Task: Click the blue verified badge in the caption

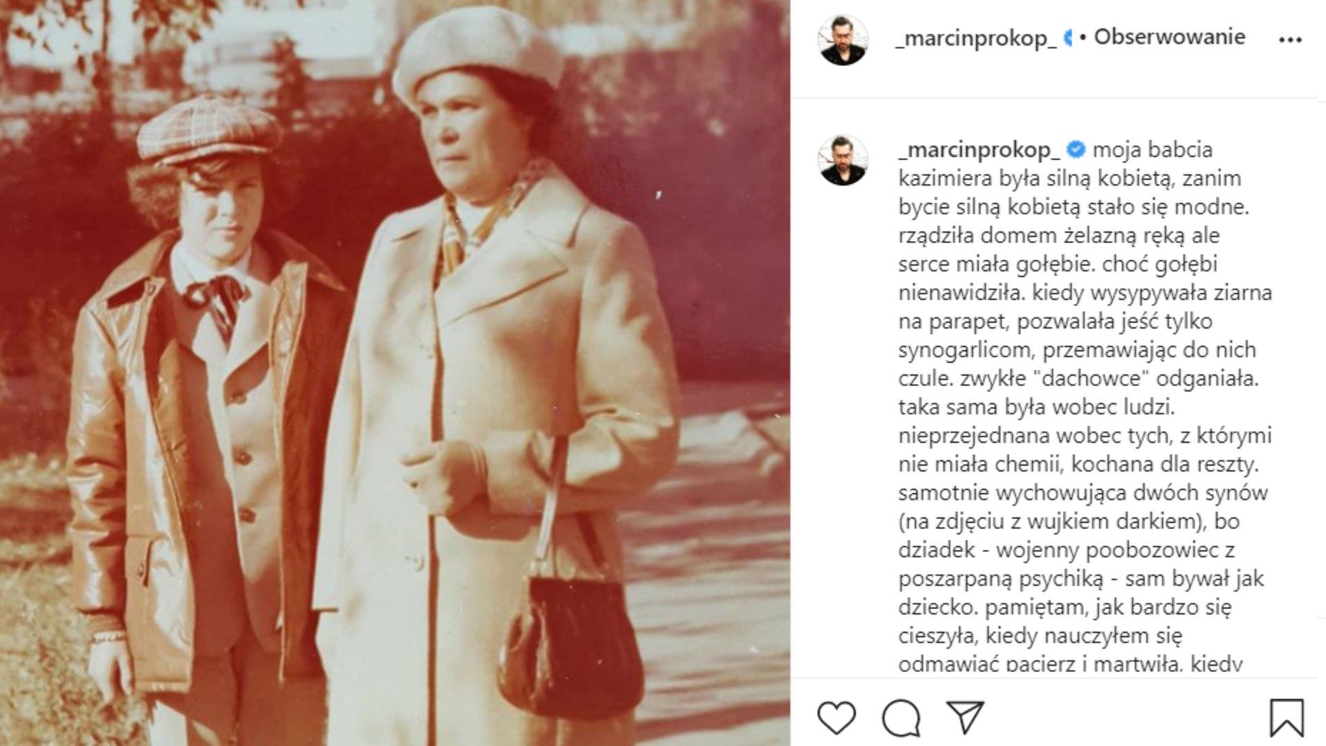Action: (1076, 149)
